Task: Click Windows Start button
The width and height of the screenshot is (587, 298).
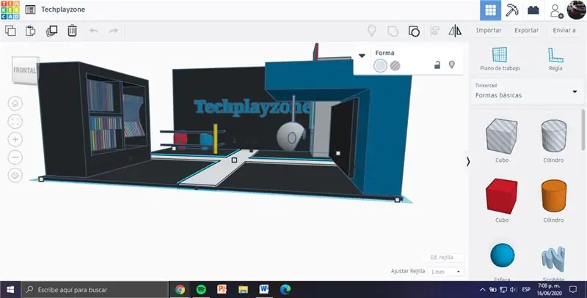Action: (10, 289)
